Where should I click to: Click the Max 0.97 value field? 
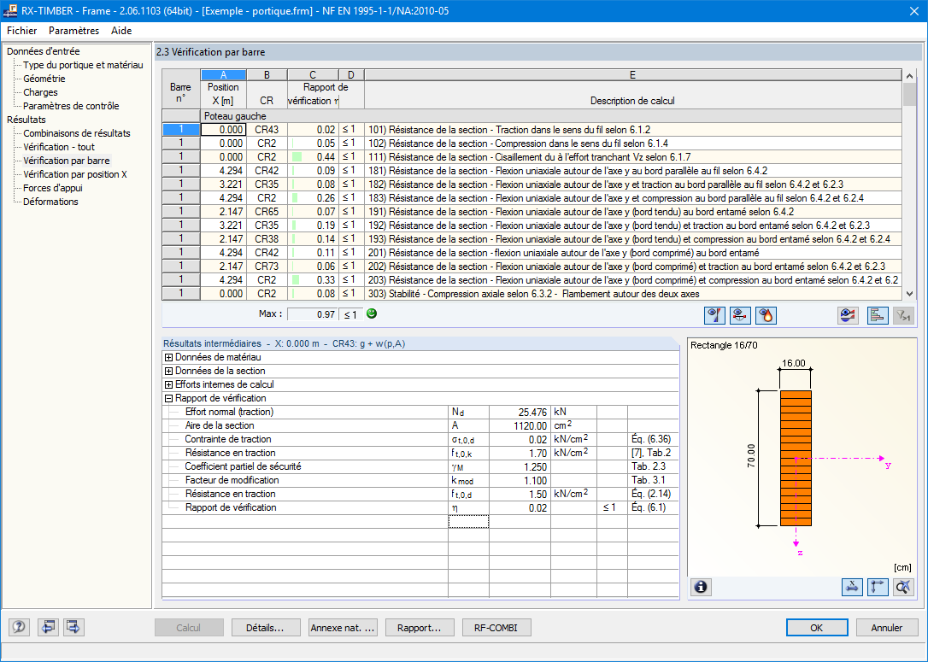pyautogui.click(x=313, y=314)
